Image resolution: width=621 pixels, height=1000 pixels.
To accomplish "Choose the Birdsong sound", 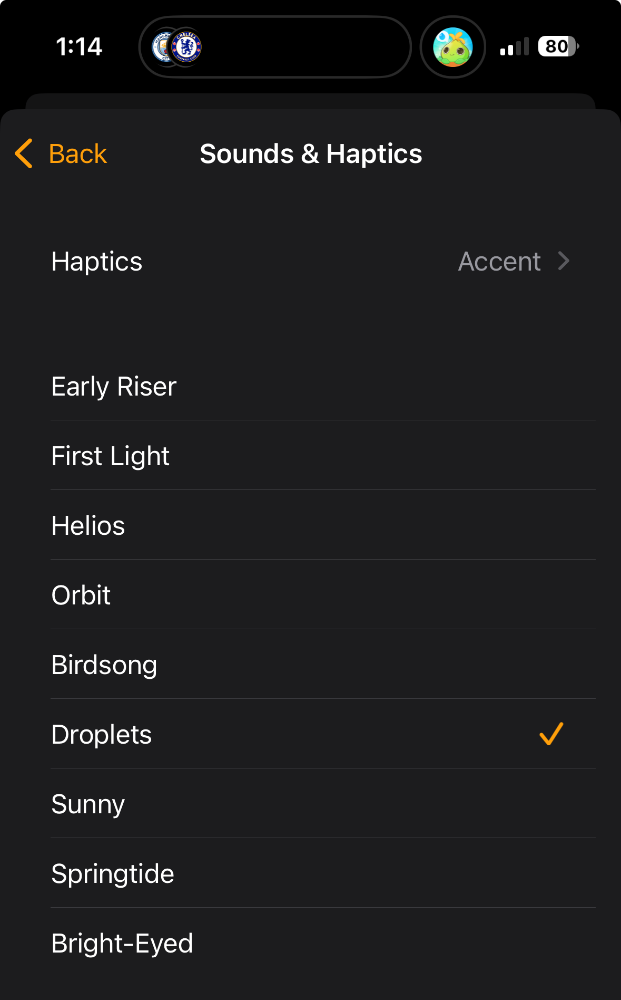I will (x=104, y=665).
